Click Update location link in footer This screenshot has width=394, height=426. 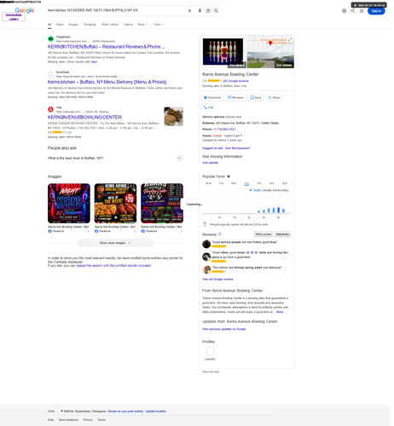tap(156, 412)
